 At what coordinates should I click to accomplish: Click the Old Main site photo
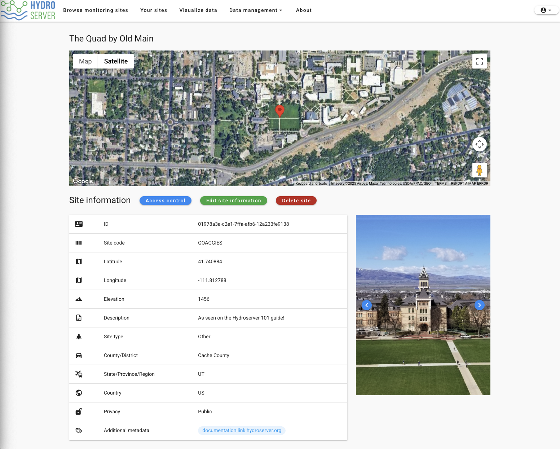point(423,305)
